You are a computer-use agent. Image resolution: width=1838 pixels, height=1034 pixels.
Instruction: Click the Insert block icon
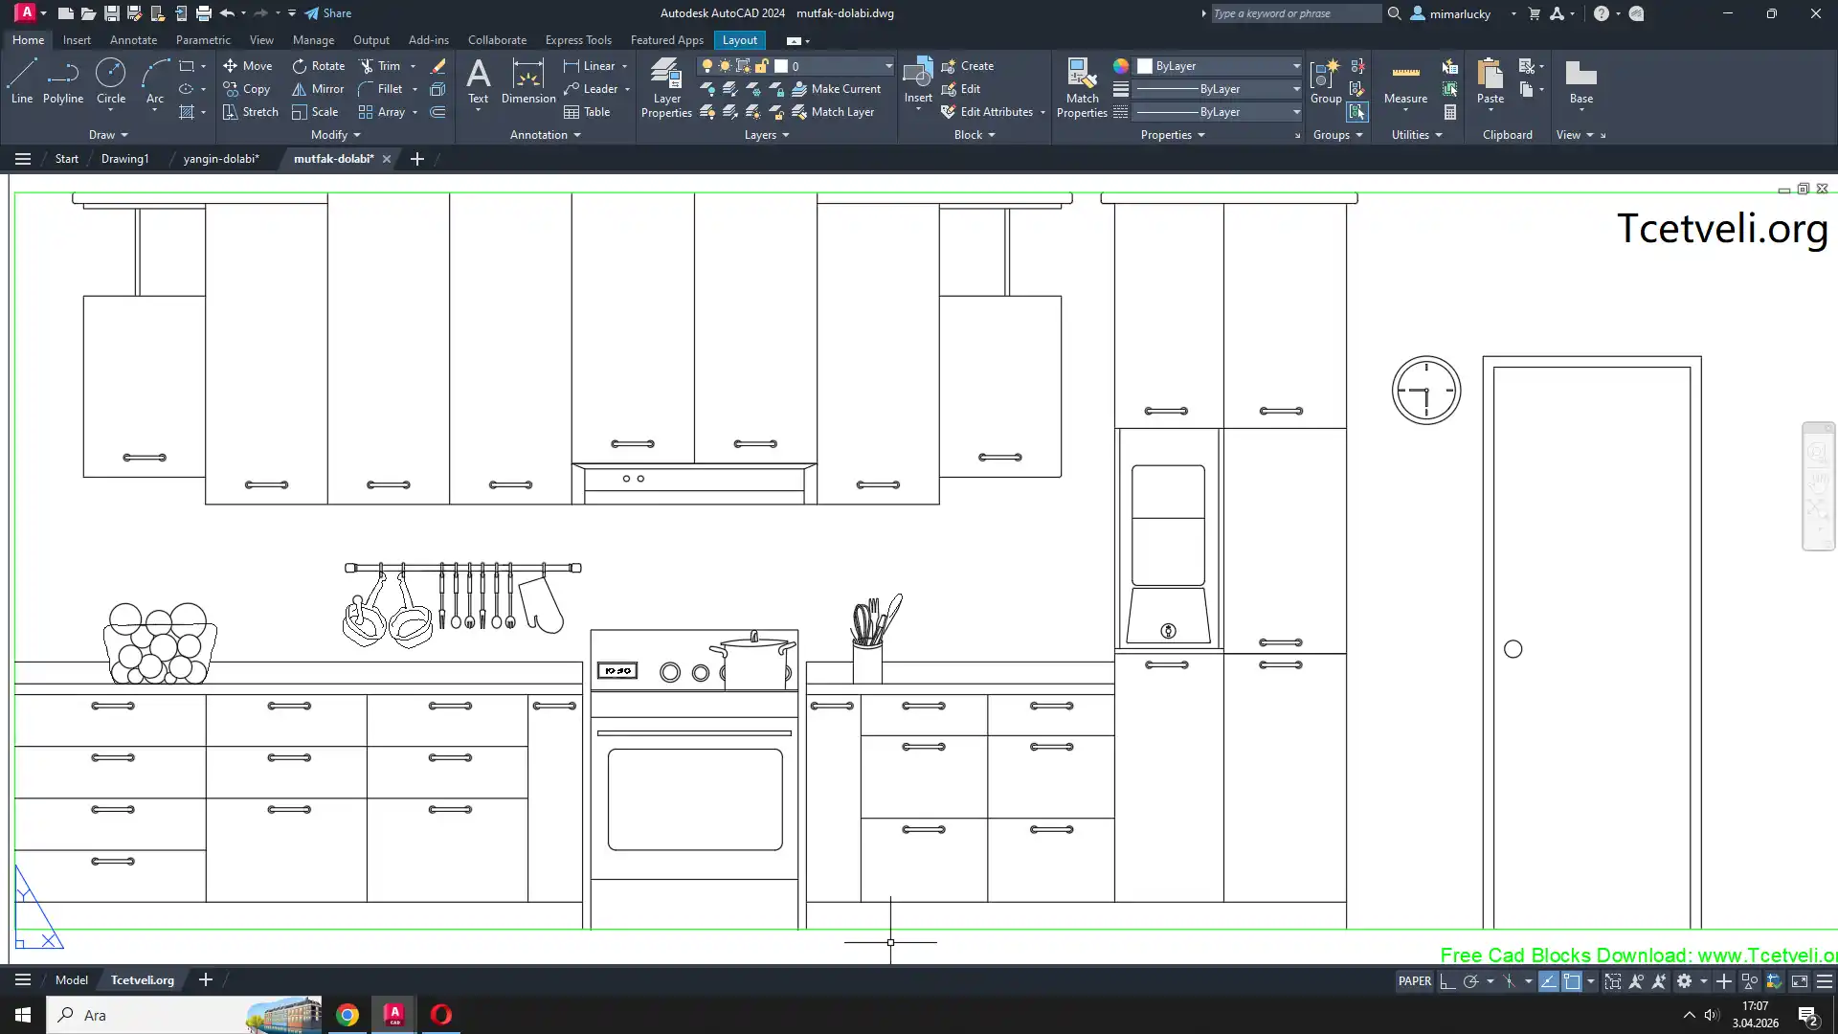point(917,74)
